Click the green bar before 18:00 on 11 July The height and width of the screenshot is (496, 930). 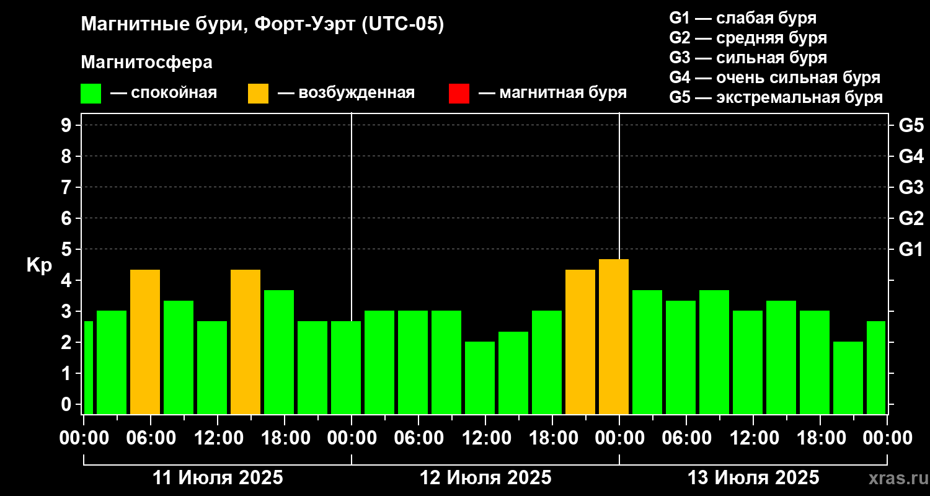click(x=279, y=352)
